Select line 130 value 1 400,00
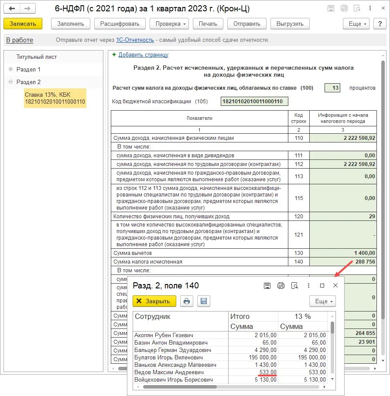 (343, 253)
